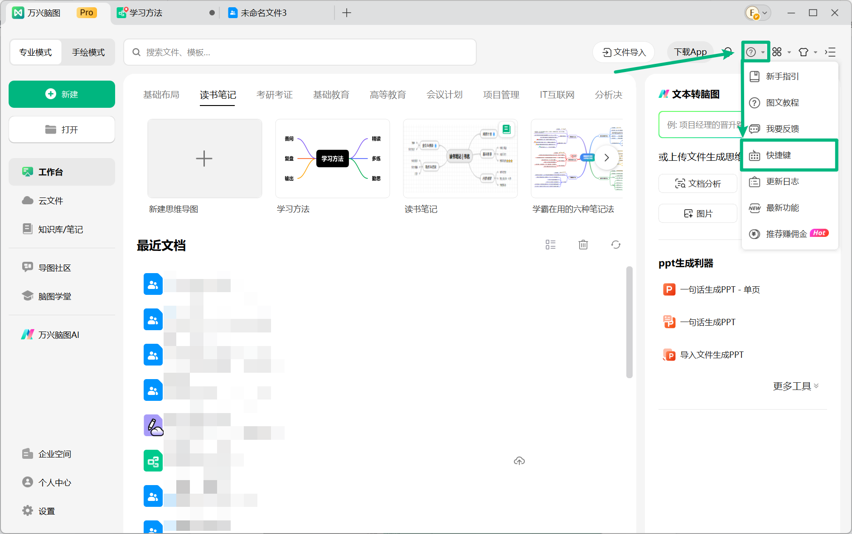Click the Pro badge

(87, 13)
